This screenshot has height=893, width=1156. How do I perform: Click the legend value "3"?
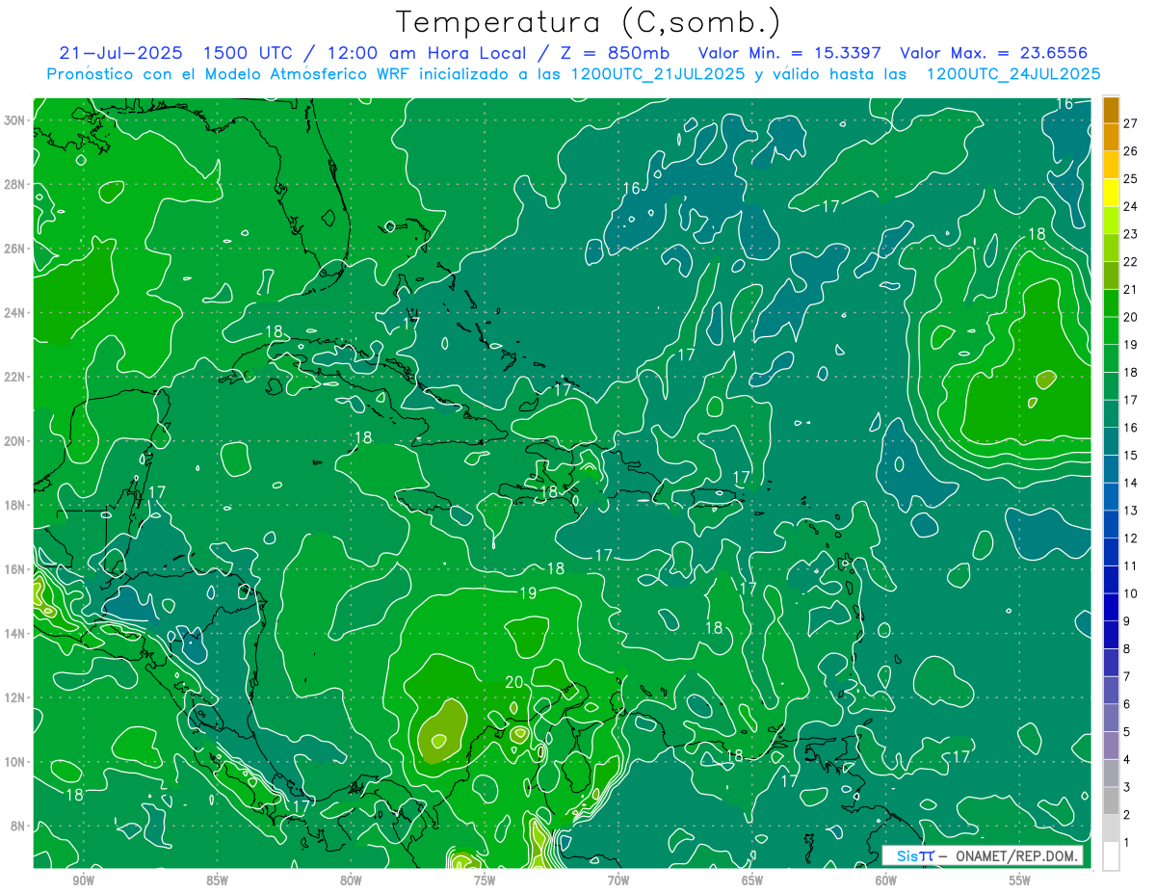[1127, 787]
